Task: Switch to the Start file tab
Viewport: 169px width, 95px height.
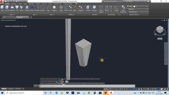Action: pyautogui.click(x=4, y=17)
